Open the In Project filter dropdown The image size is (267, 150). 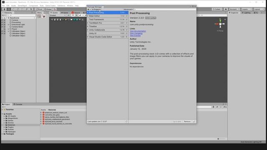[96, 10]
